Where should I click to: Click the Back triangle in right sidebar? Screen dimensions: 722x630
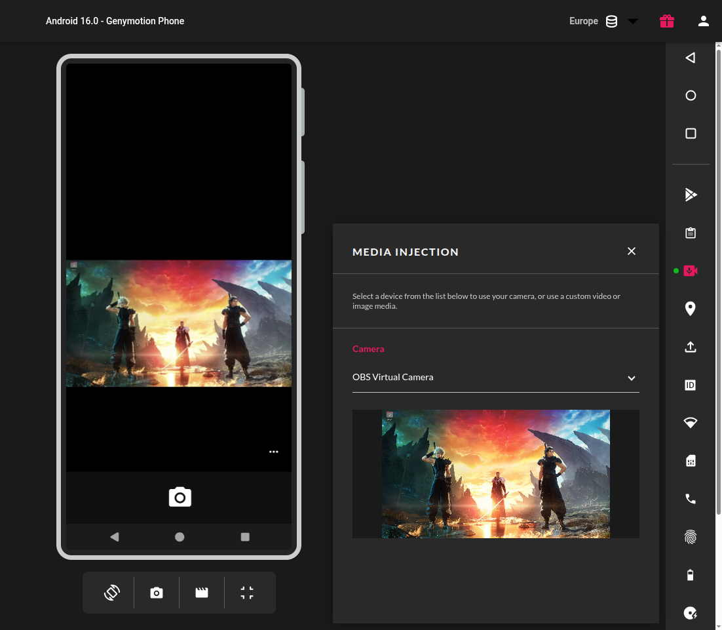pyautogui.click(x=691, y=58)
